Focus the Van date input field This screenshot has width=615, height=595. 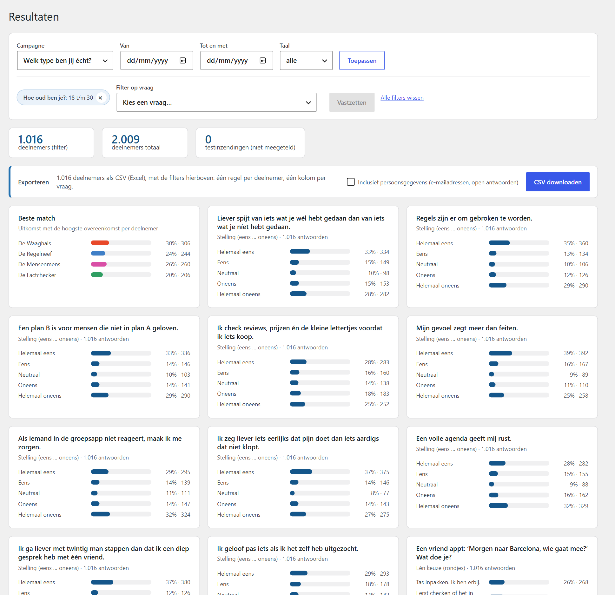157,60
